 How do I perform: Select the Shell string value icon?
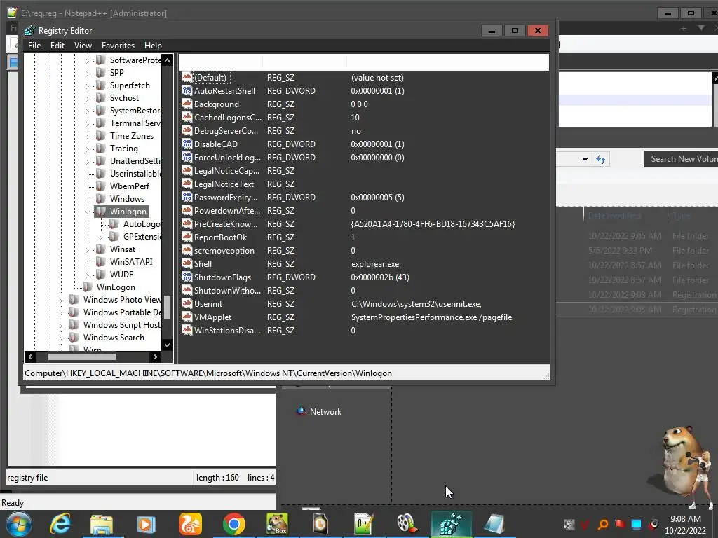coord(187,263)
